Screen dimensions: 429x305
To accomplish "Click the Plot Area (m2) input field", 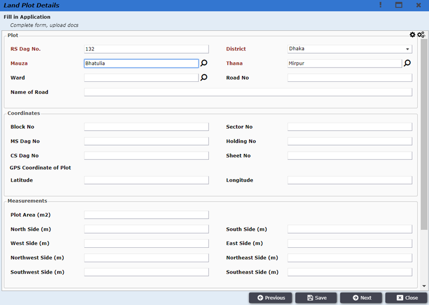I will [x=146, y=215].
